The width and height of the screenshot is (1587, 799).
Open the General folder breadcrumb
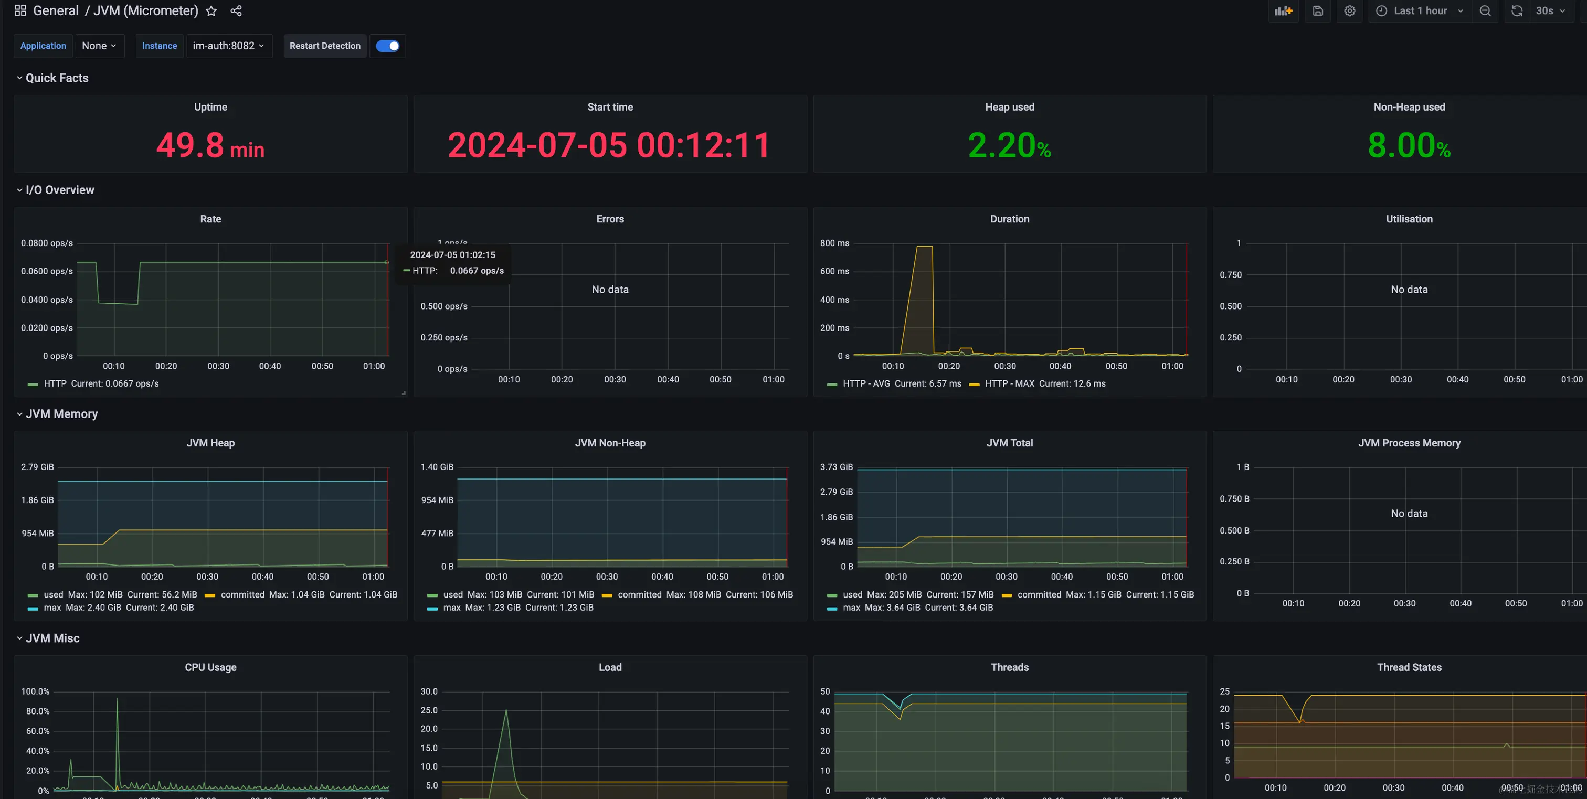56,10
